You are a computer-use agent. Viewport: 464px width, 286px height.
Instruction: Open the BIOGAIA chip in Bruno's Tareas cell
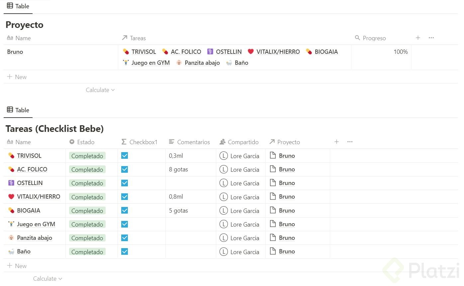(x=322, y=52)
